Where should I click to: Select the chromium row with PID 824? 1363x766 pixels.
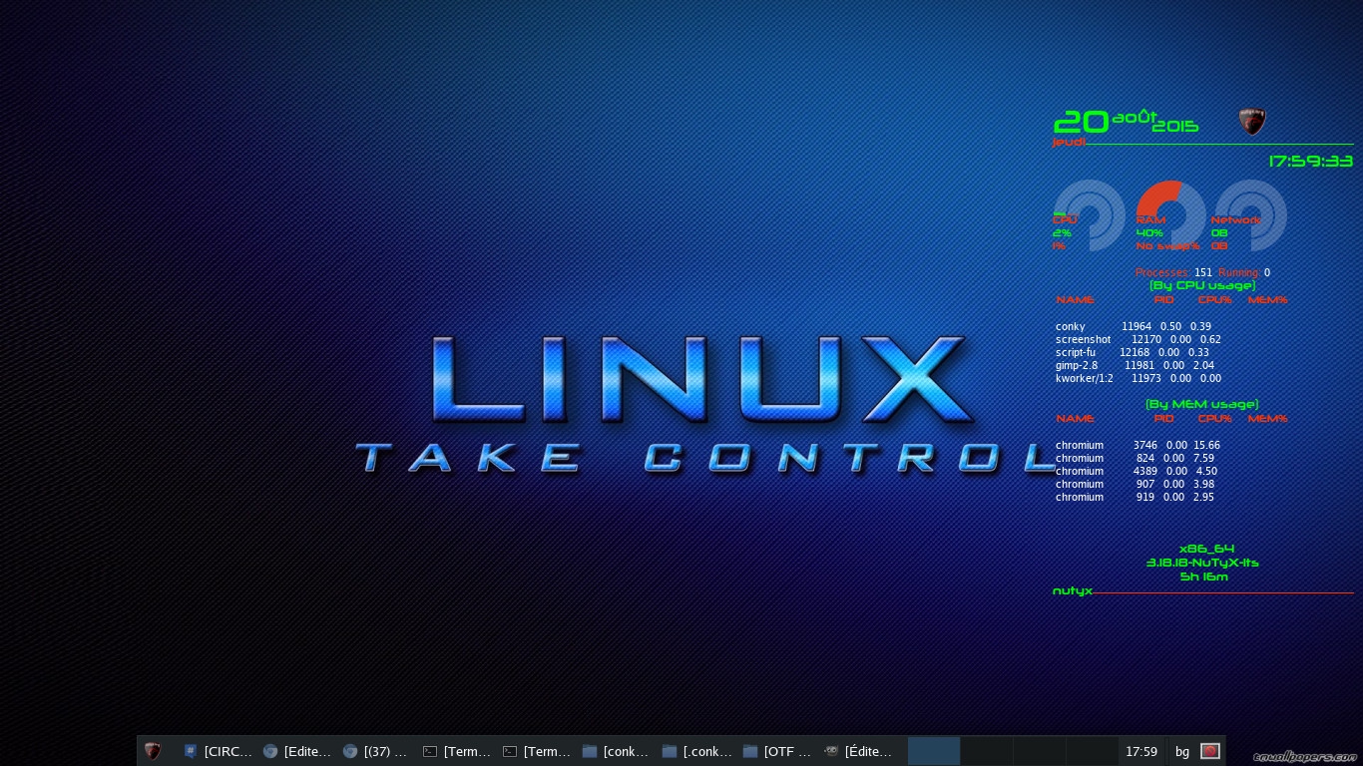[x=1136, y=458]
